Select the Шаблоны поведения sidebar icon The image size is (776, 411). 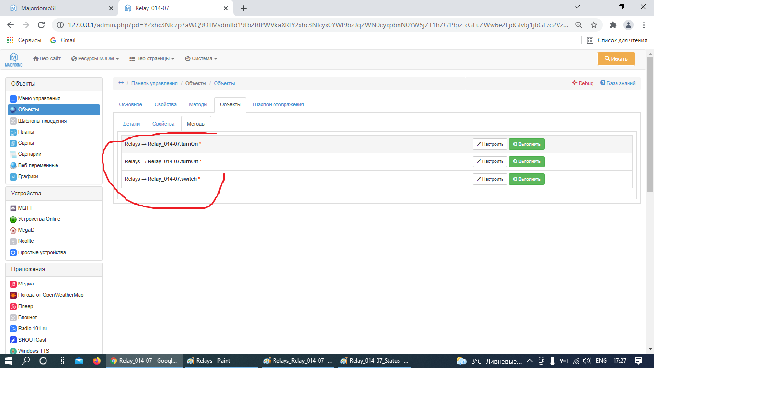pyautogui.click(x=13, y=121)
